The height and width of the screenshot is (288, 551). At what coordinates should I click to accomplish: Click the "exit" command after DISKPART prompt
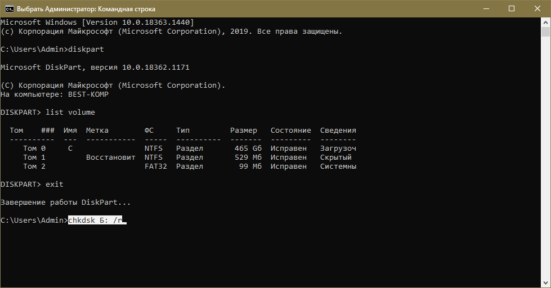point(55,184)
